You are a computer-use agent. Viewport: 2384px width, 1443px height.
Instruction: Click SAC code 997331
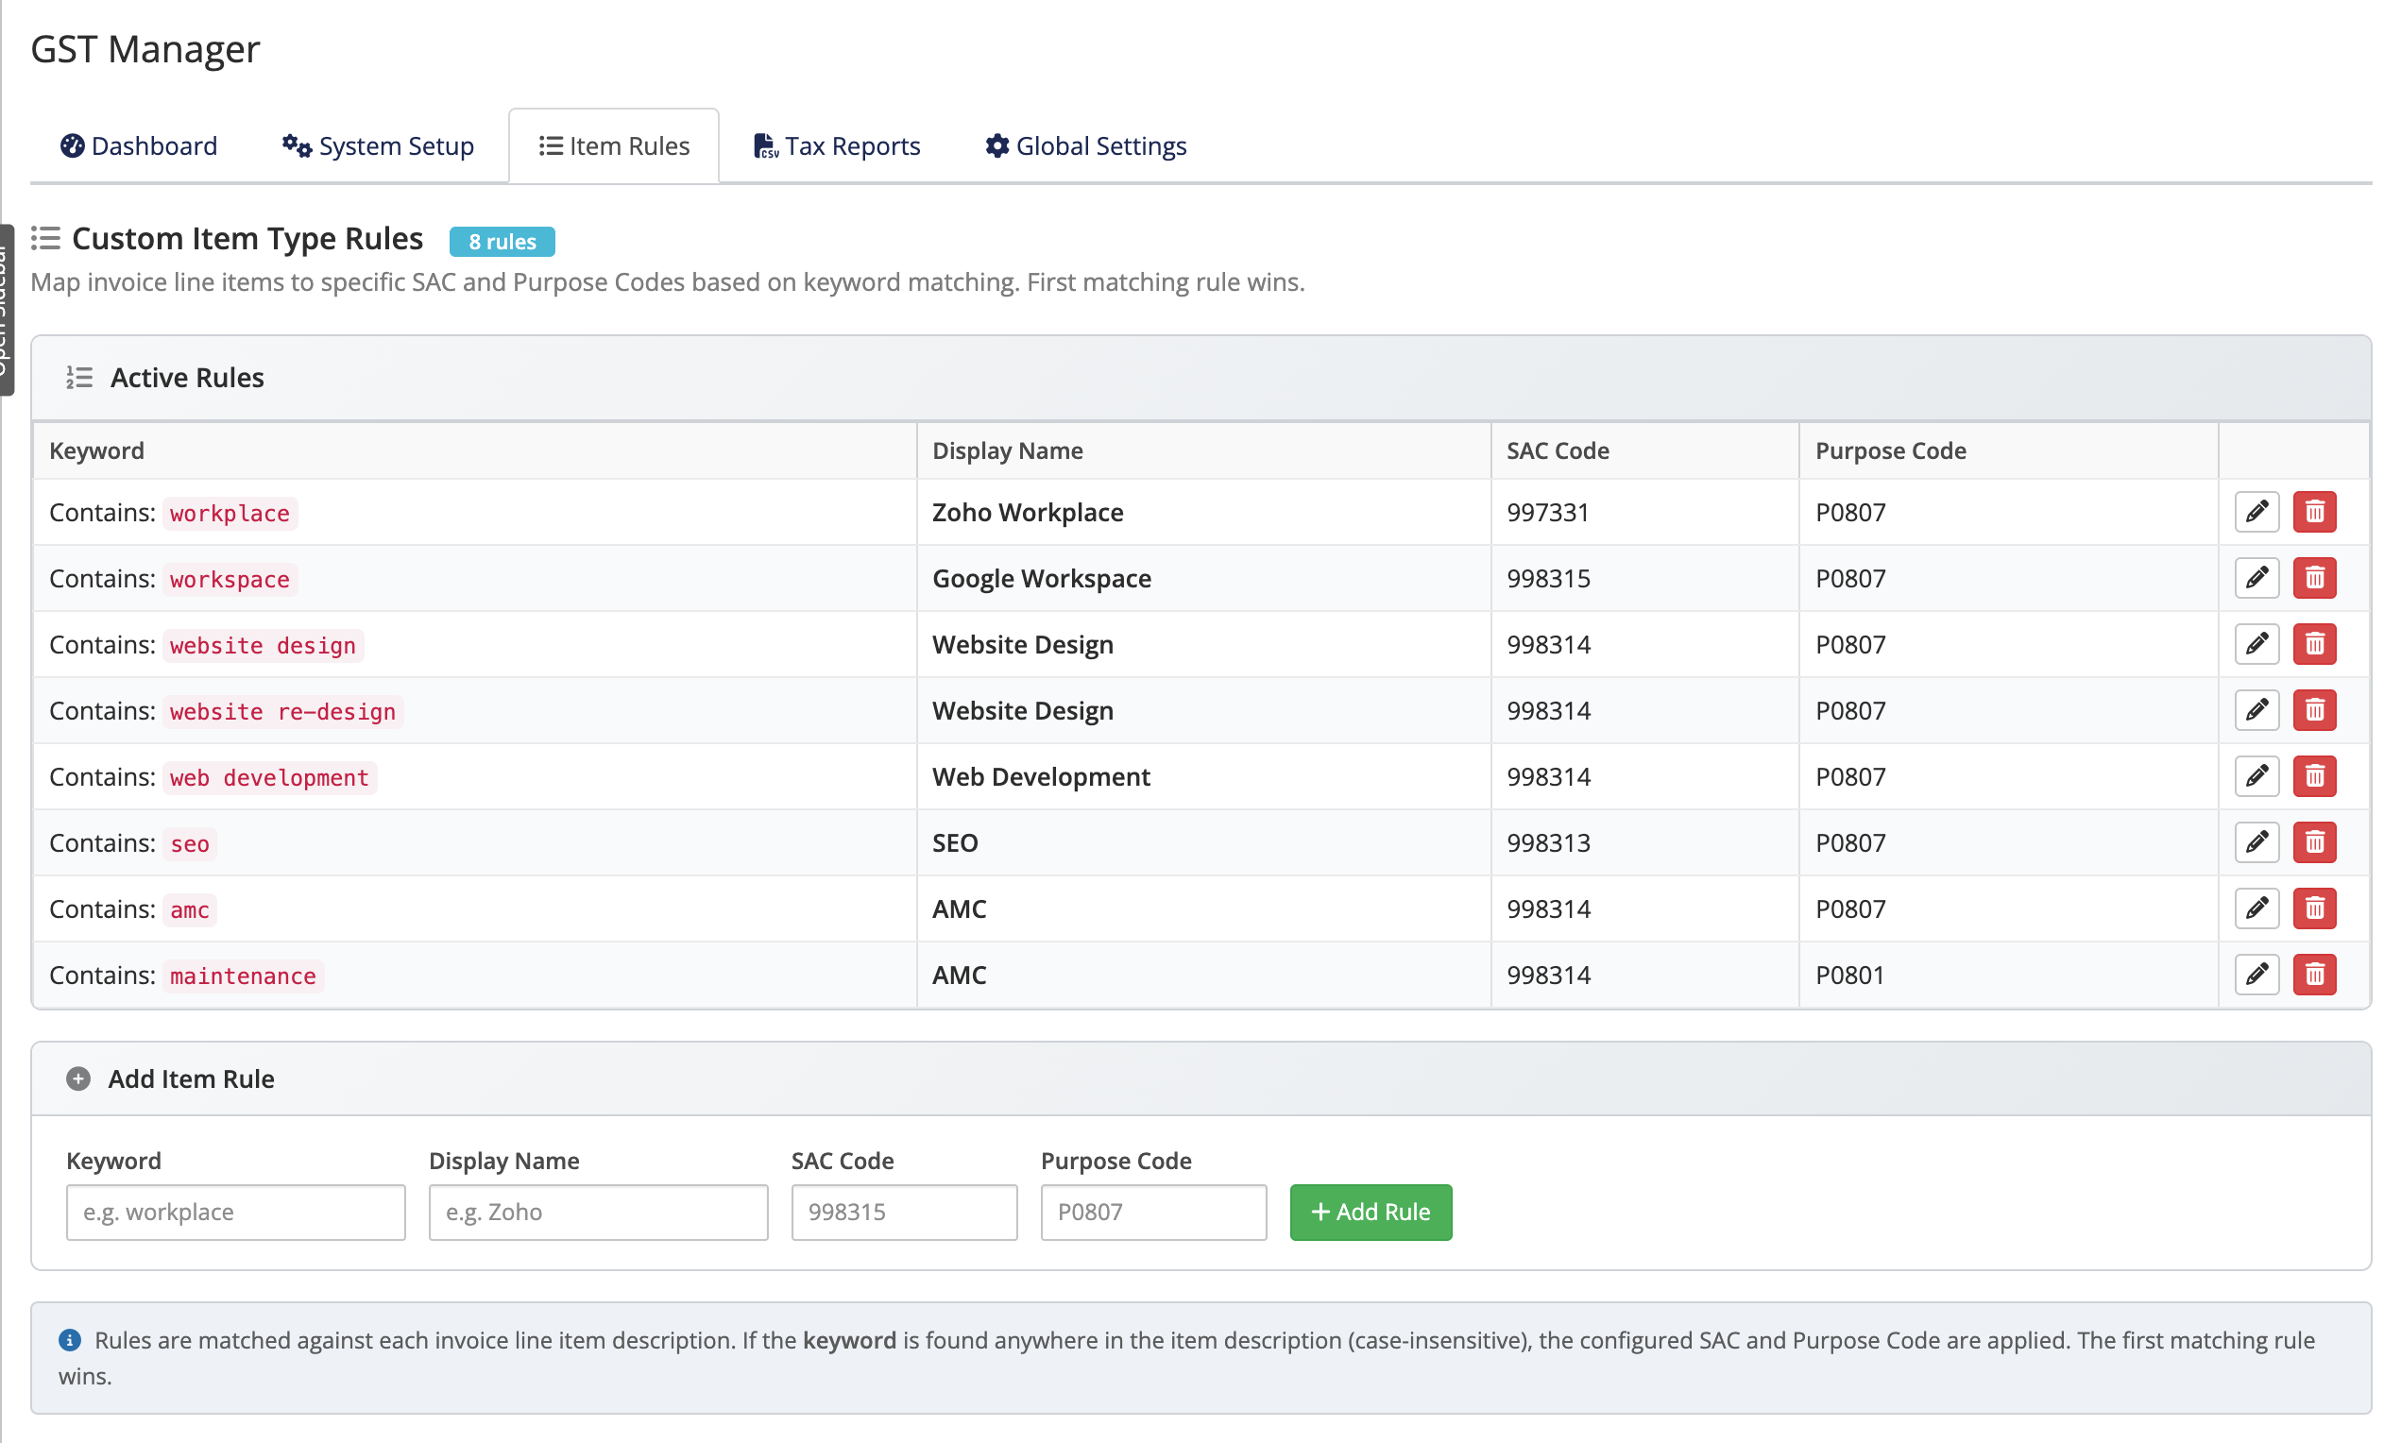[x=1548, y=512]
